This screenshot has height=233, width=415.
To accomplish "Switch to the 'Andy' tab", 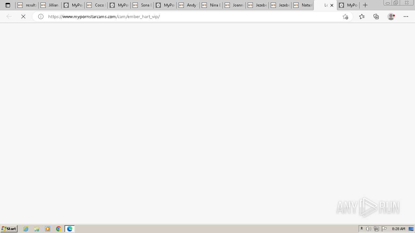I will tap(188, 5).
